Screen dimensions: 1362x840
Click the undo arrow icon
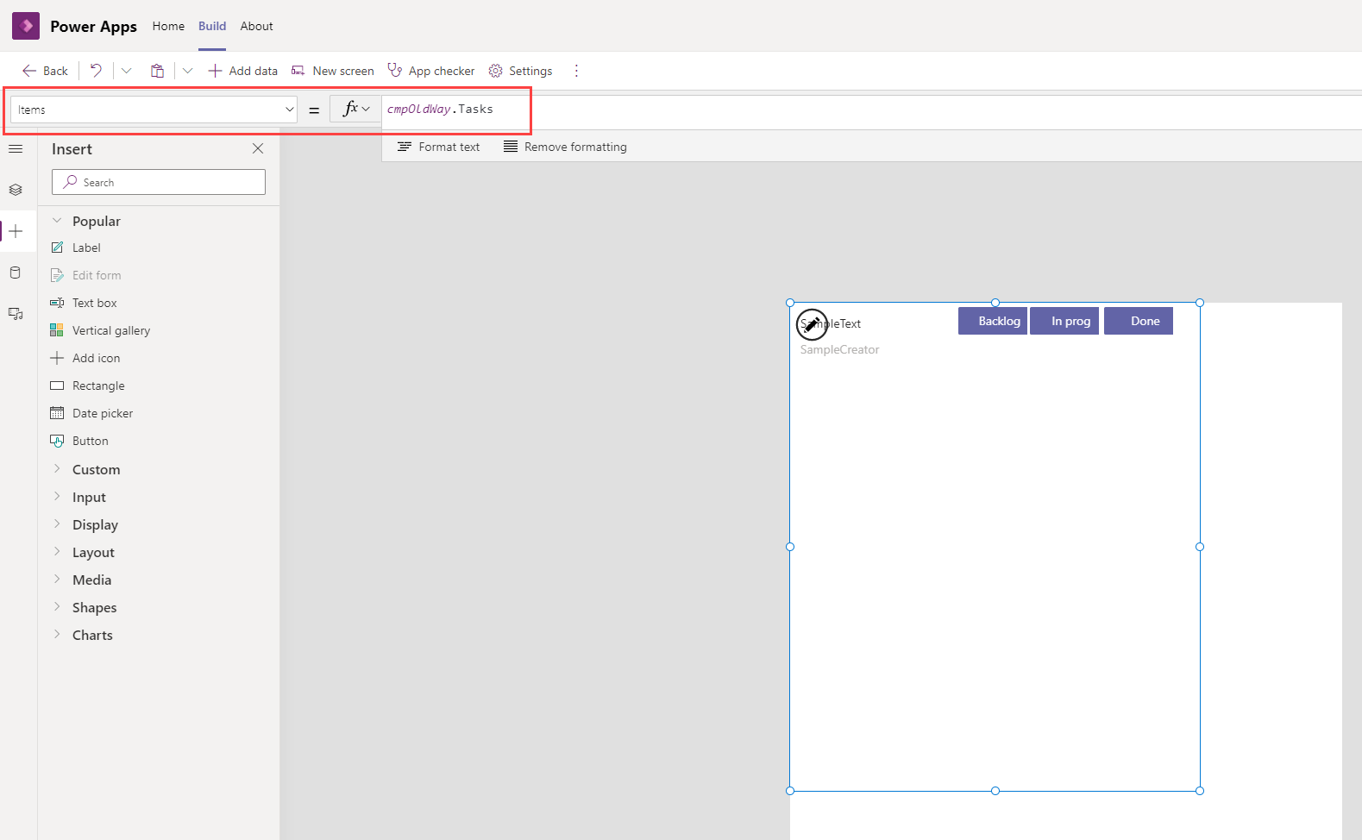pos(96,71)
